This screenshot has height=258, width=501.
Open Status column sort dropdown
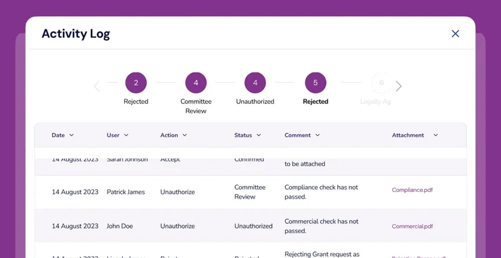(259, 135)
